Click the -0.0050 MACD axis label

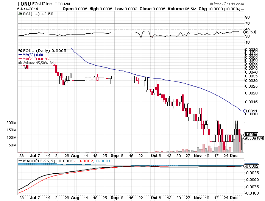tap(252, 179)
